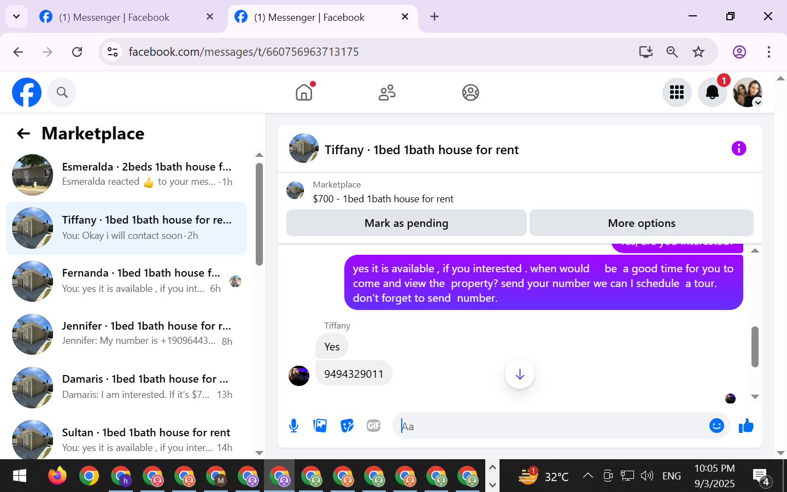The width and height of the screenshot is (787, 492).
Task: Switch to the first Messenger browser tab
Action: (114, 17)
